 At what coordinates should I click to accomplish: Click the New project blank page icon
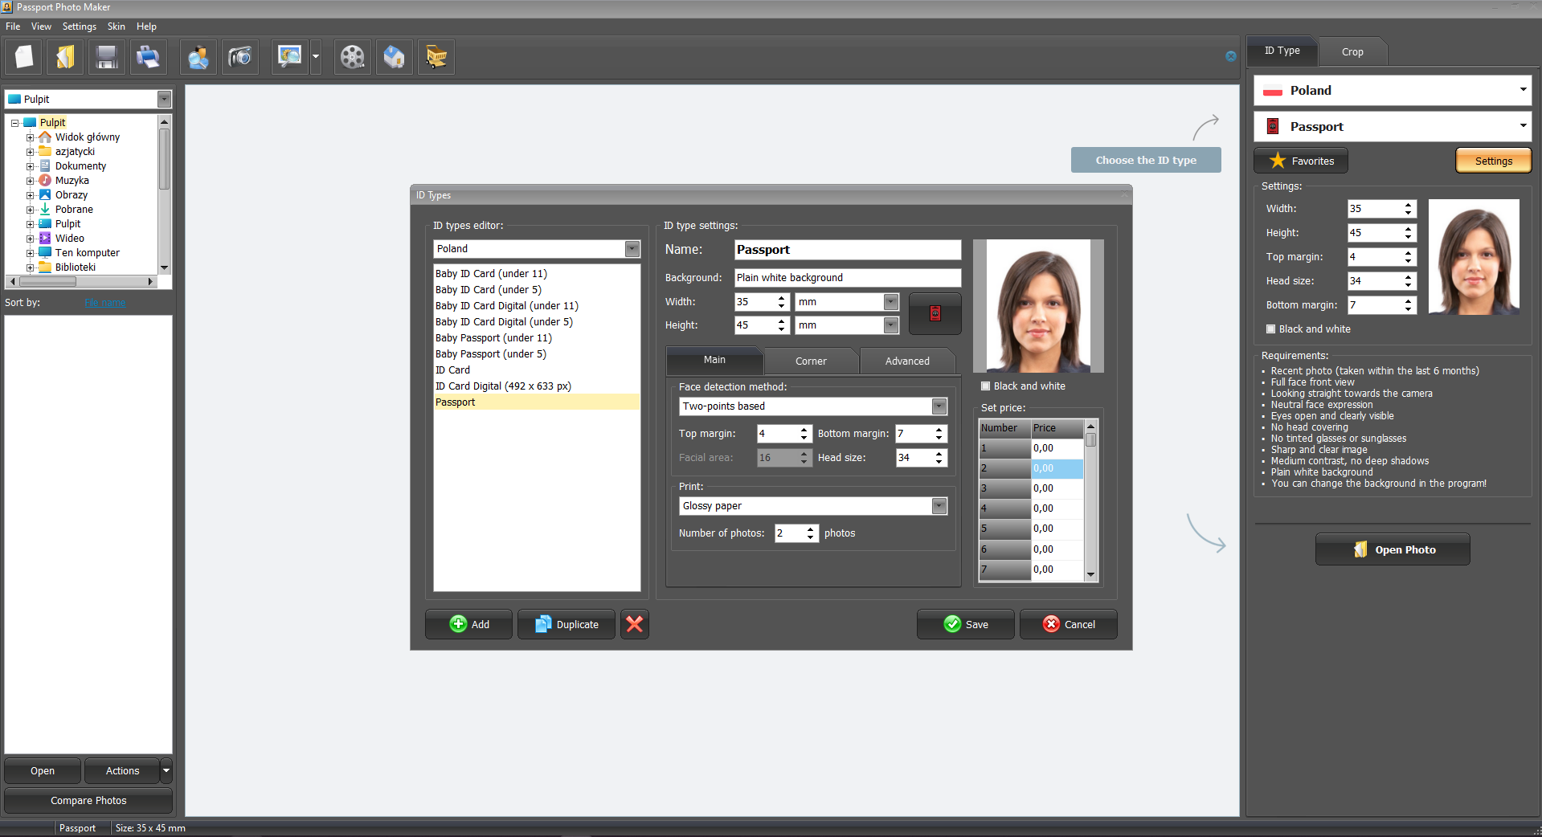tap(24, 57)
